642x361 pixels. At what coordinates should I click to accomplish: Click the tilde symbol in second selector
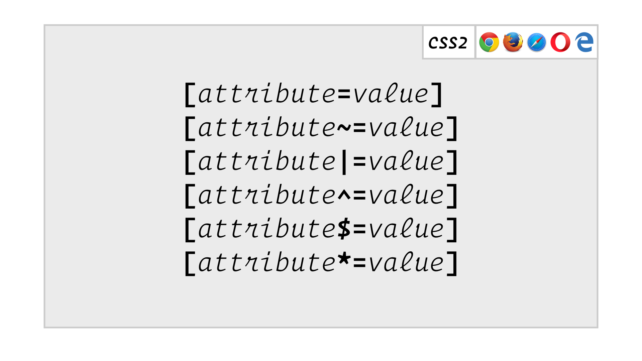(344, 128)
